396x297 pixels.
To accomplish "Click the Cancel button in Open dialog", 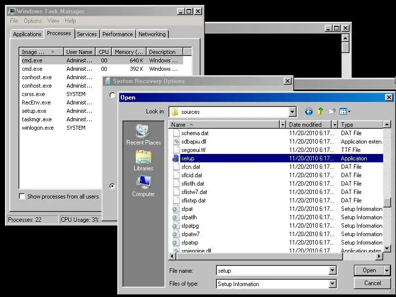I will coord(373,283).
